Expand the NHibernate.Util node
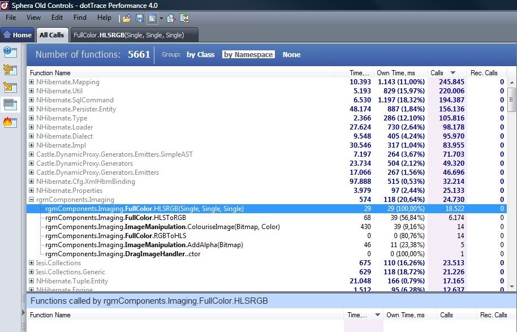 click(31, 90)
